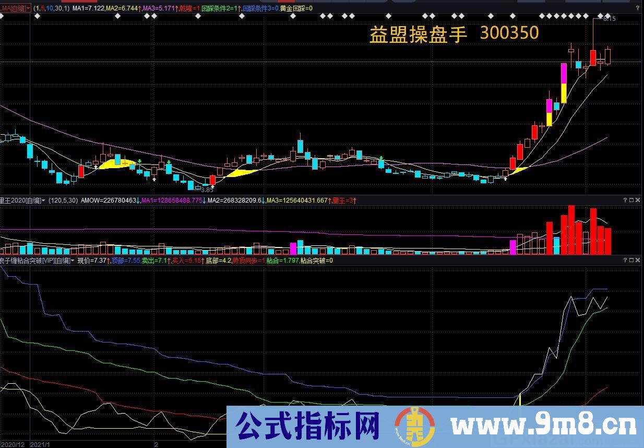Click the 回踩条件2=1 value

pyautogui.click(x=219, y=8)
